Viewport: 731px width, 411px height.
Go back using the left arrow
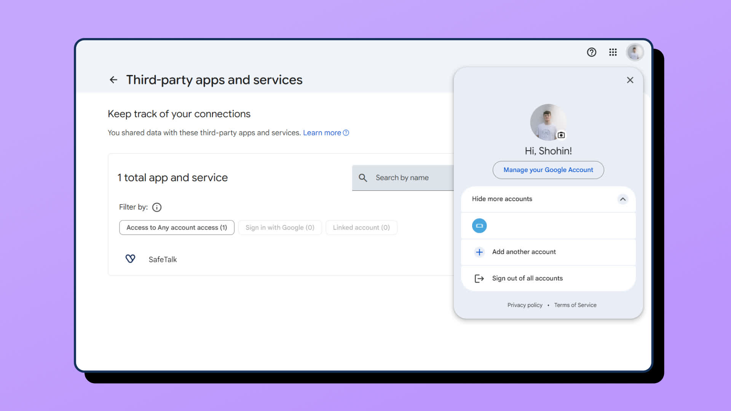(x=113, y=80)
